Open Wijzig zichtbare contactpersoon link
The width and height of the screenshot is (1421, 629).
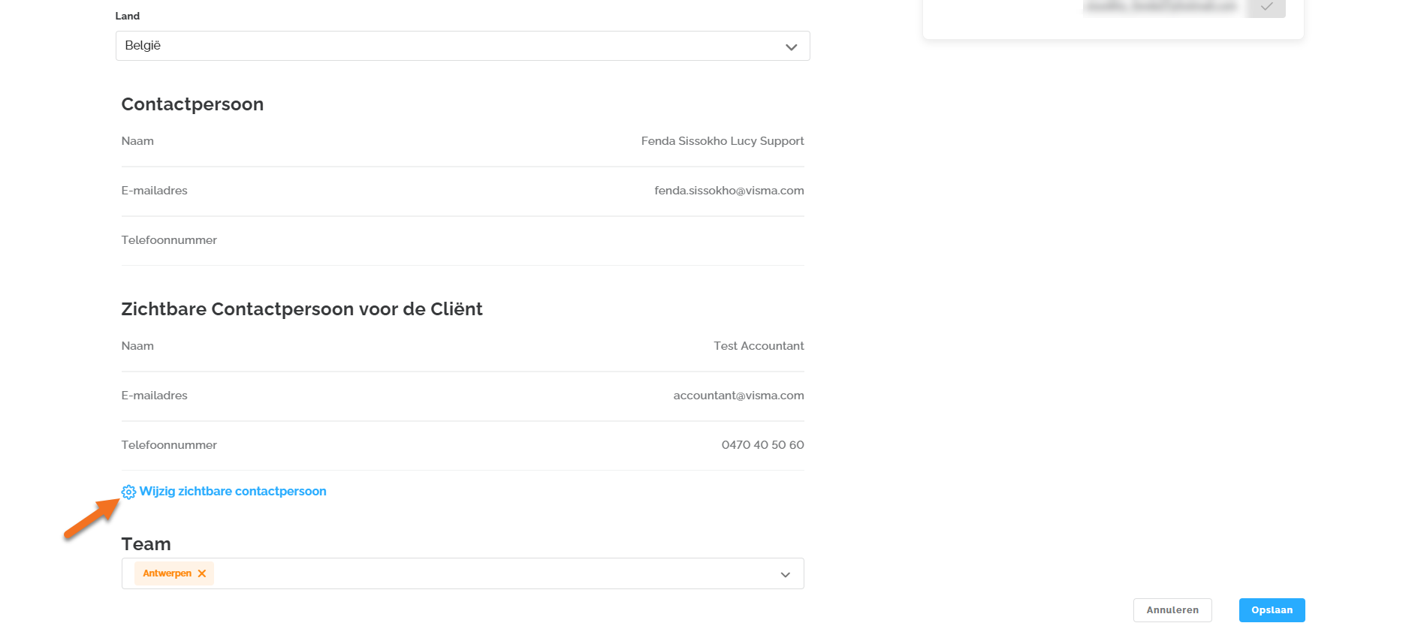pos(233,492)
